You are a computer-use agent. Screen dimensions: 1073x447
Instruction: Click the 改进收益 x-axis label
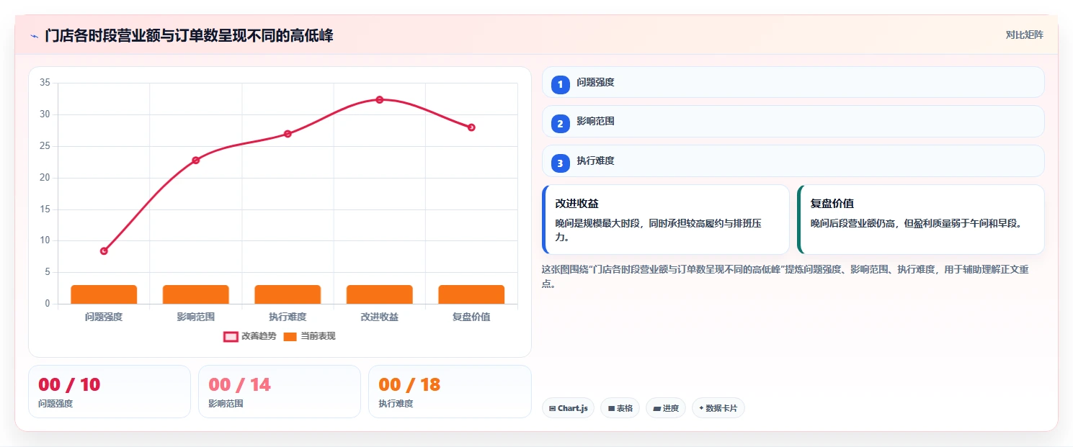point(379,317)
